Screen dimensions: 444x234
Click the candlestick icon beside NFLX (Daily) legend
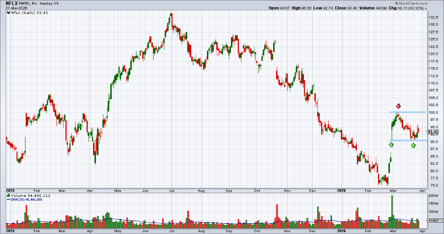click(9, 13)
